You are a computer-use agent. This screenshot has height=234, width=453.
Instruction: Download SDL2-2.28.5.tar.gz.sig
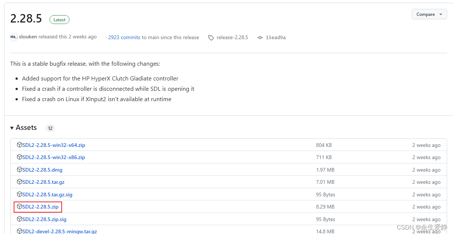pyautogui.click(x=47, y=195)
